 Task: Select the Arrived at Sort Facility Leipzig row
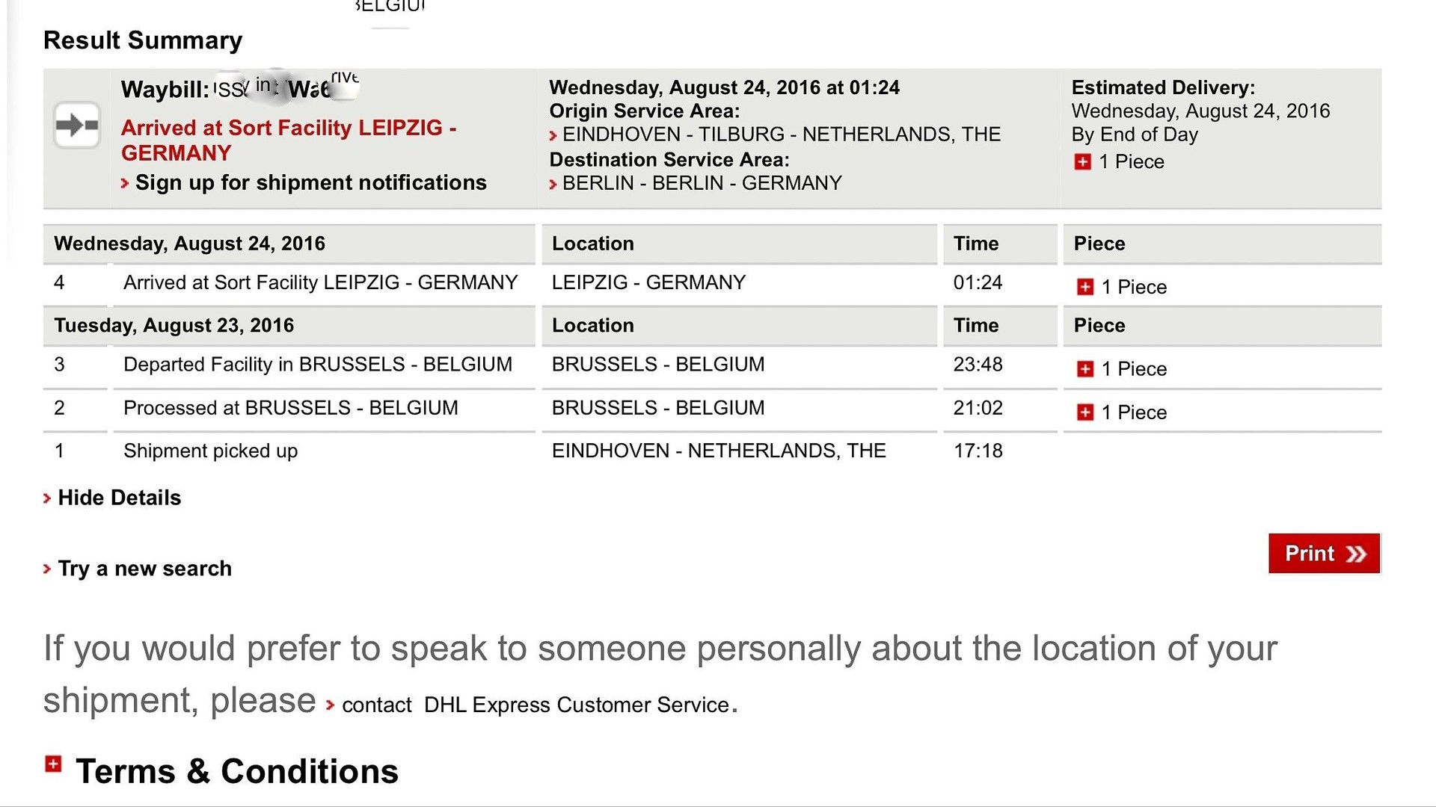point(712,285)
